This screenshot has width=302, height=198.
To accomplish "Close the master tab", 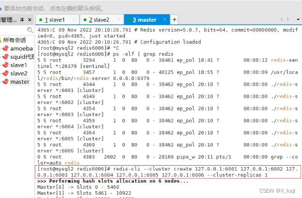I will [165, 19].
